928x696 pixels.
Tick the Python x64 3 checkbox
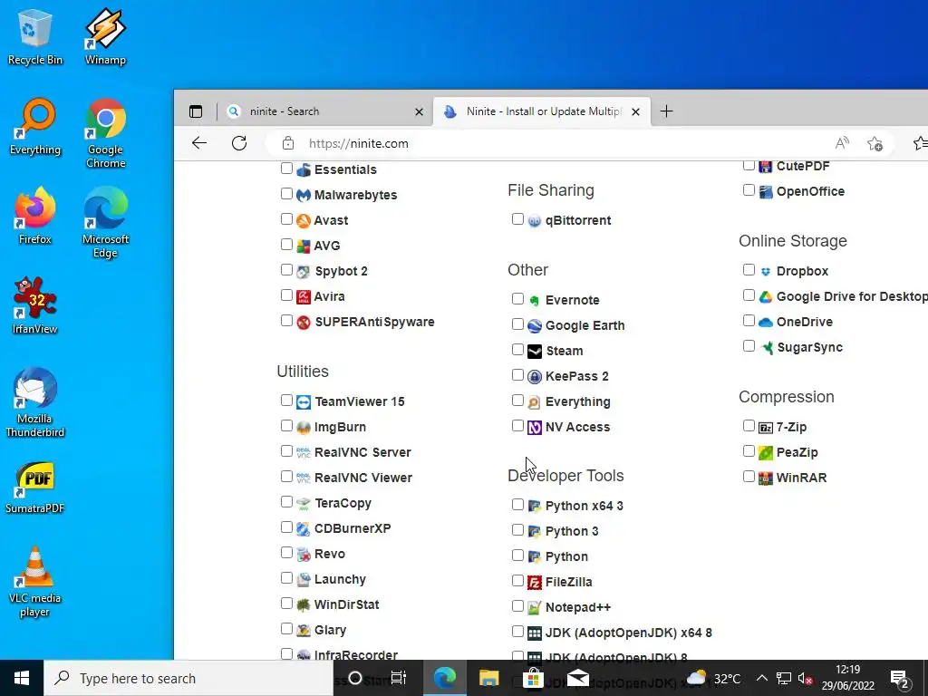pyautogui.click(x=517, y=504)
